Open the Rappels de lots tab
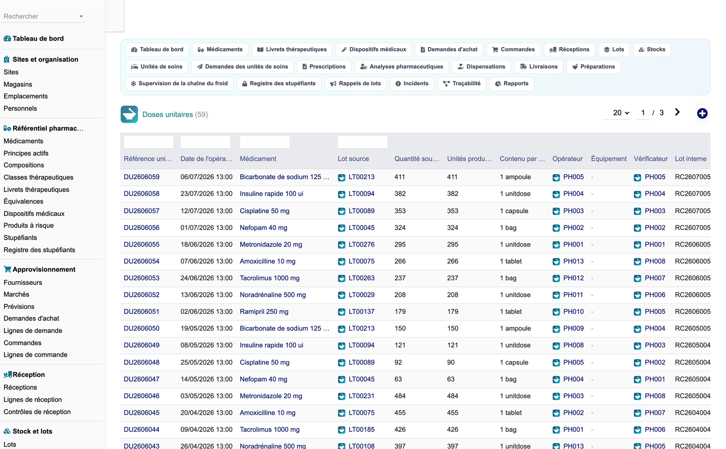This screenshot has width=726, height=449. tap(355, 83)
